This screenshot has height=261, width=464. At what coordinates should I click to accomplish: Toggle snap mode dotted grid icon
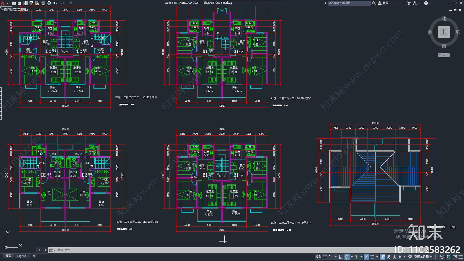[x=331, y=257]
